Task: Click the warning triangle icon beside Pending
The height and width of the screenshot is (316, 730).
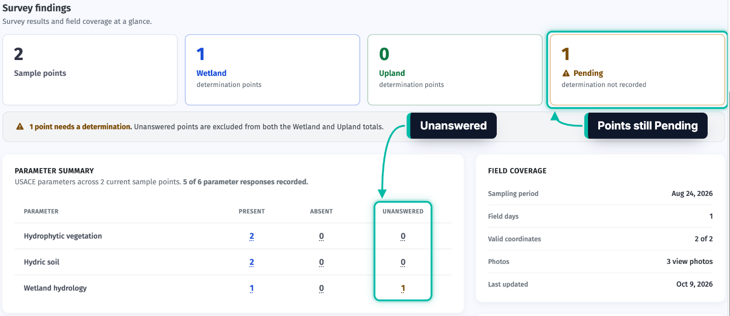Action: (566, 73)
